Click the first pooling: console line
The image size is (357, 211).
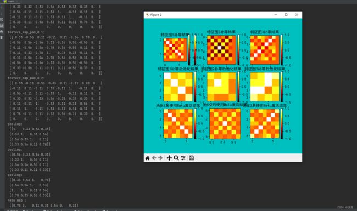(15, 124)
